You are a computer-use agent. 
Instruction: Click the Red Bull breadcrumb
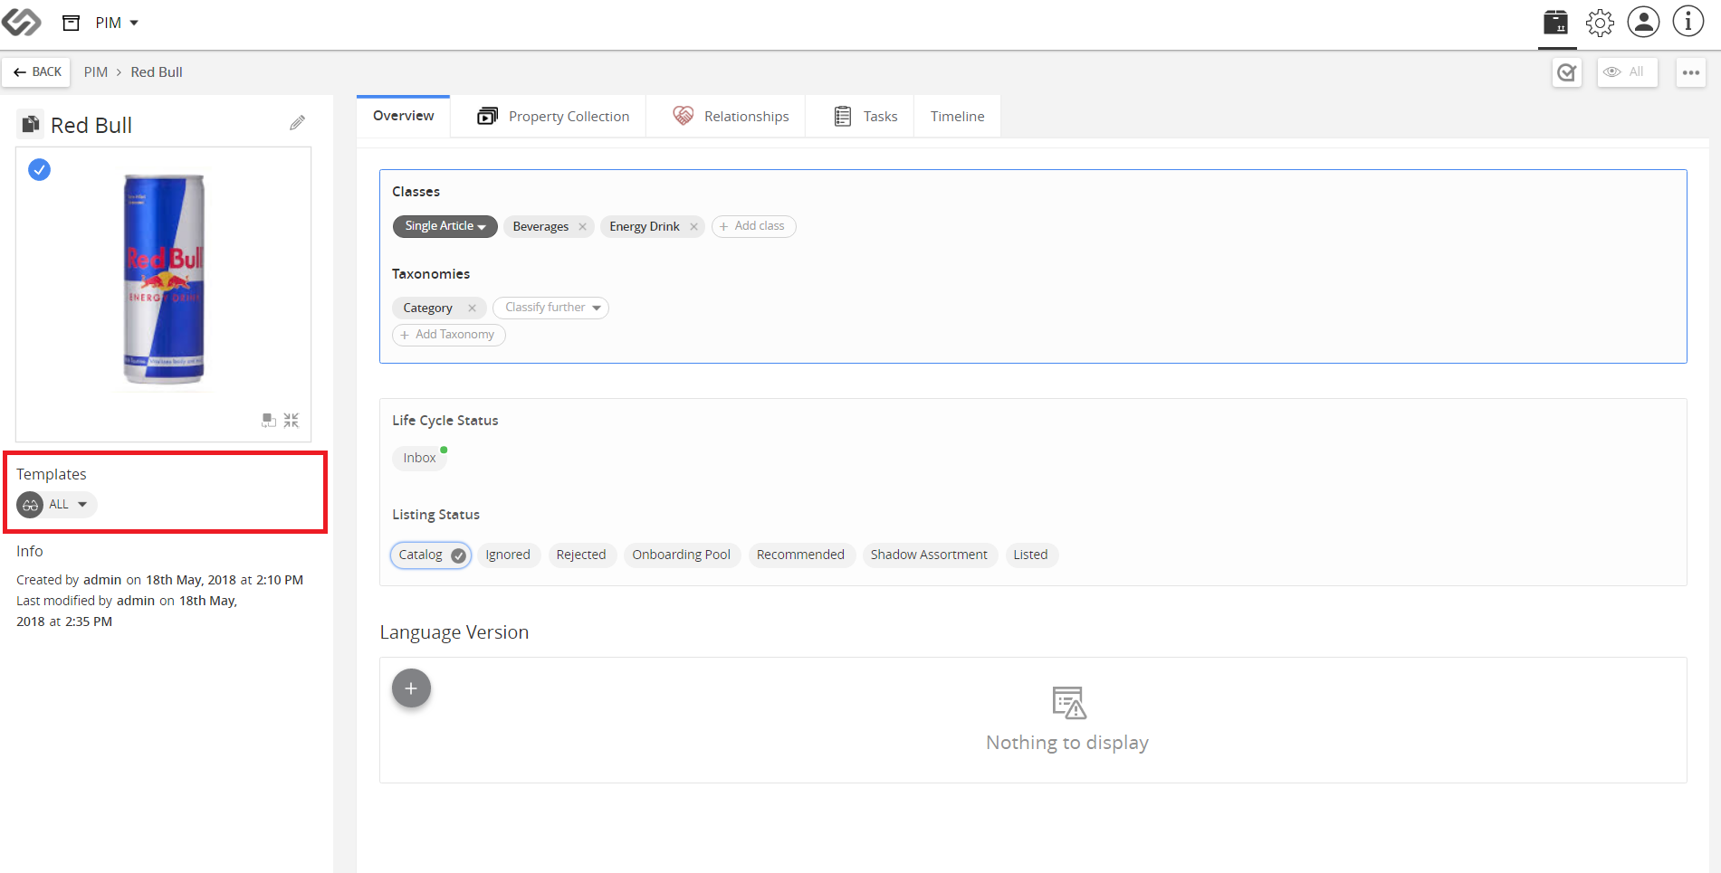coord(157,72)
